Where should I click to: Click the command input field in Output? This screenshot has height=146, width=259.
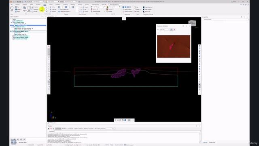127,131
